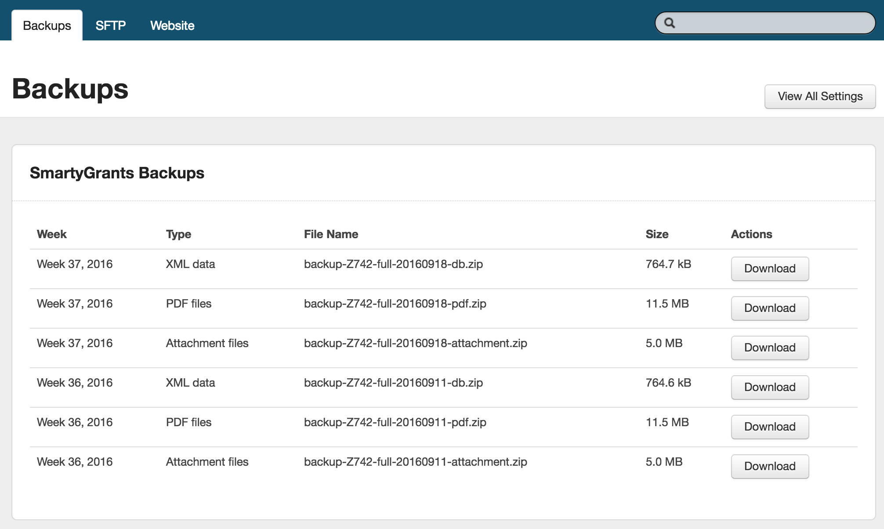Image resolution: width=884 pixels, height=529 pixels.
Task: Click the Week column header
Action: click(52, 234)
